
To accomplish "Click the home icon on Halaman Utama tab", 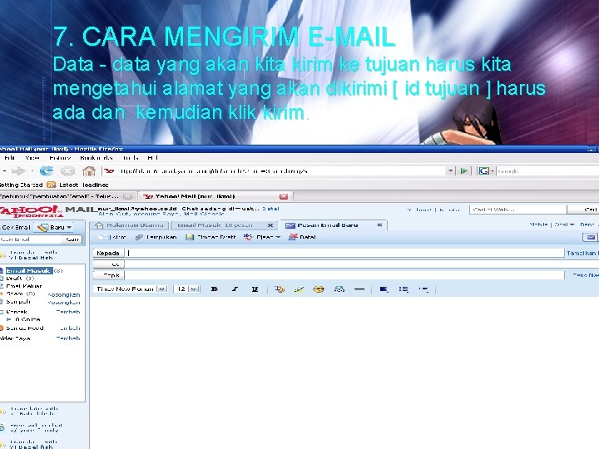I will click(99, 225).
